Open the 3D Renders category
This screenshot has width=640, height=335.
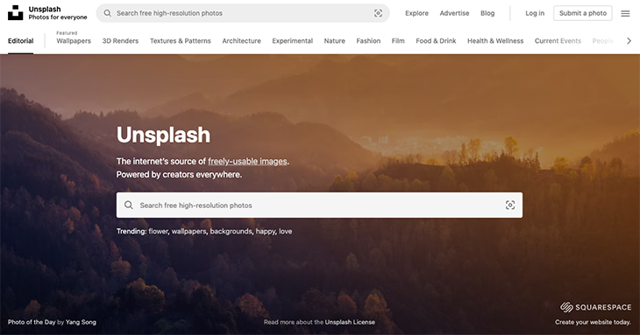coord(120,41)
